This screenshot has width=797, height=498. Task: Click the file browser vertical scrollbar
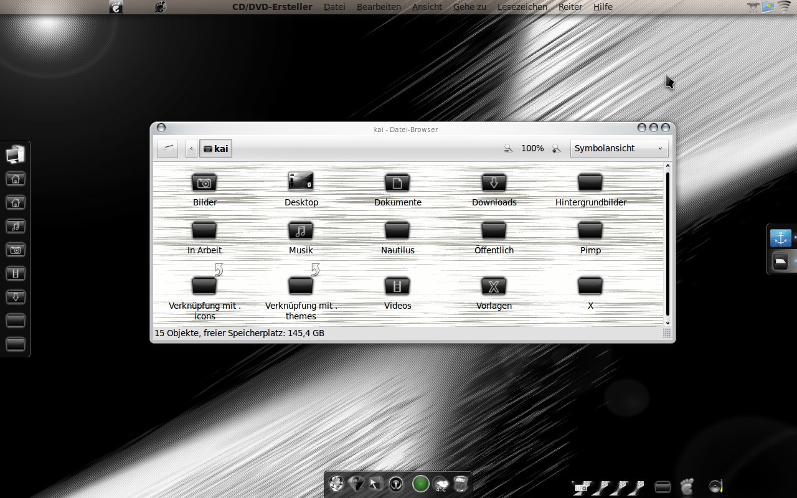point(668,244)
